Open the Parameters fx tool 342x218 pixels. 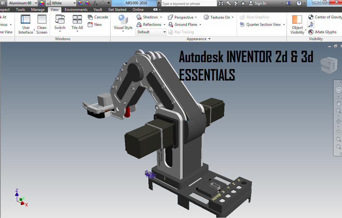95,3
